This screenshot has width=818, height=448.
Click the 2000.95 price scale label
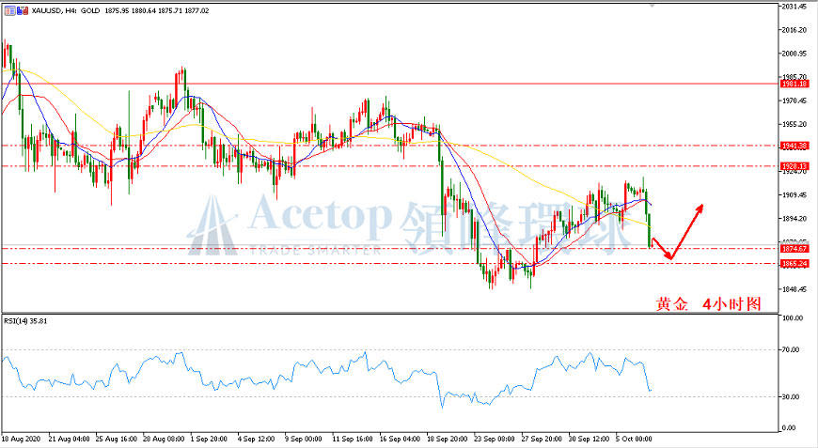point(794,54)
